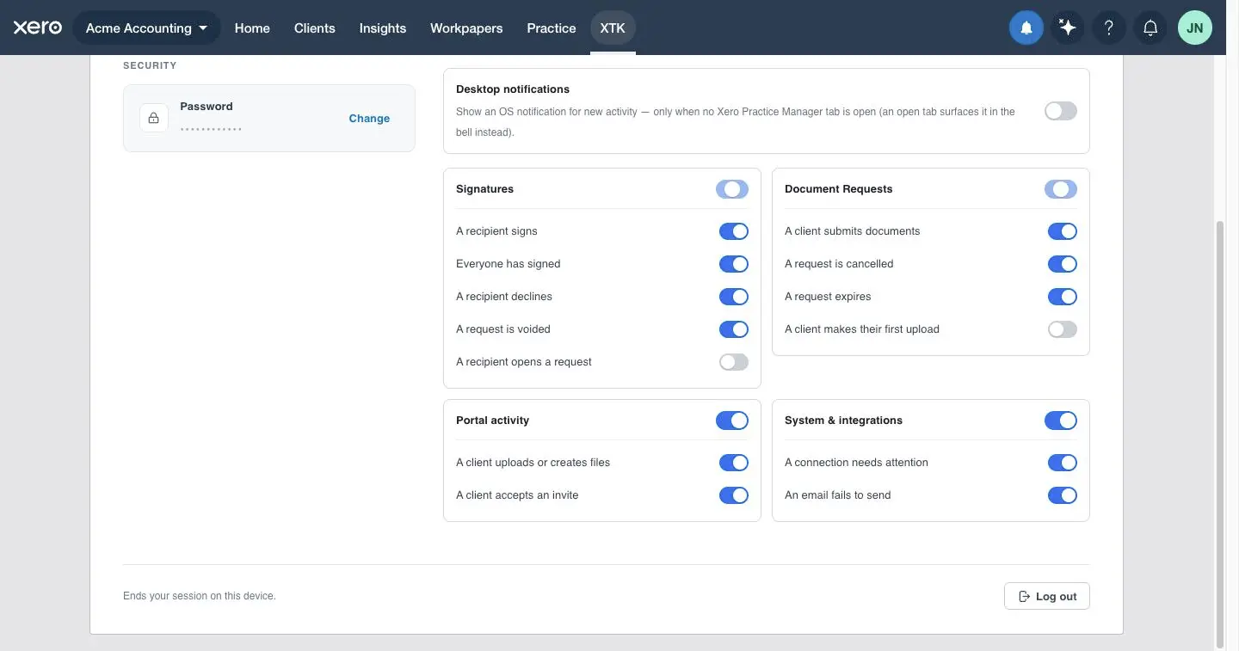1239x651 pixels.
Task: Click the 'System & integrations' heading
Action: click(x=843, y=421)
